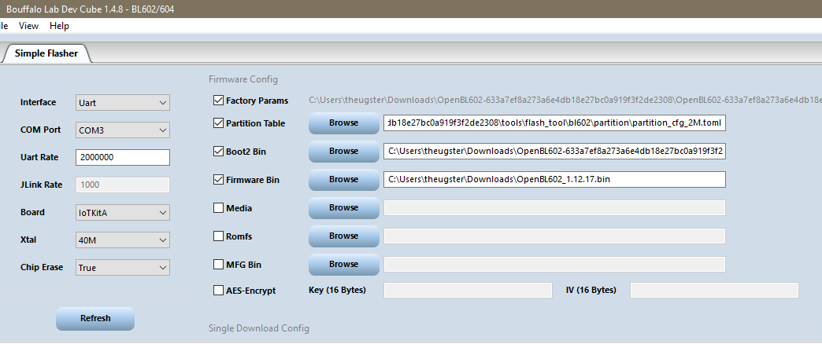Click the Boot2 Bin path field
Screen dimensions: 822x344
click(554, 151)
